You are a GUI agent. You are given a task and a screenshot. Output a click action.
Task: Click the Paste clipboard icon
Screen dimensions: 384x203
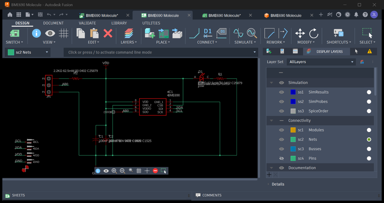pyautogui.click(x=94, y=33)
